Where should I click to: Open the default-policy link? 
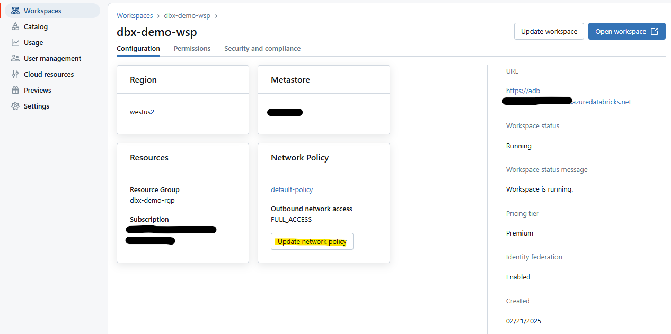(292, 189)
